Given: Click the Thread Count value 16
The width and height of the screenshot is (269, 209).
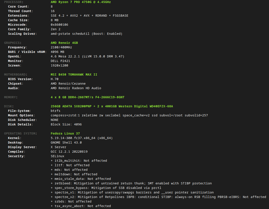Looking at the screenshot, I should [x=52, y=11].
